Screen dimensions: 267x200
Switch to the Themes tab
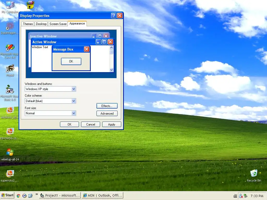[x=28, y=24]
